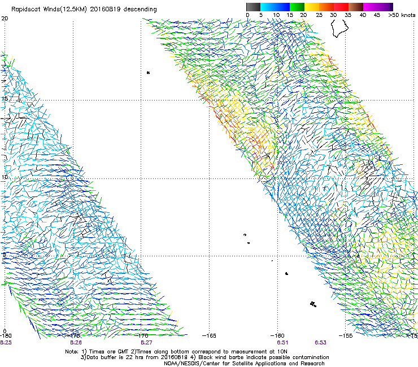Click the magenta 40-45 knots legend segment

click(x=371, y=7)
